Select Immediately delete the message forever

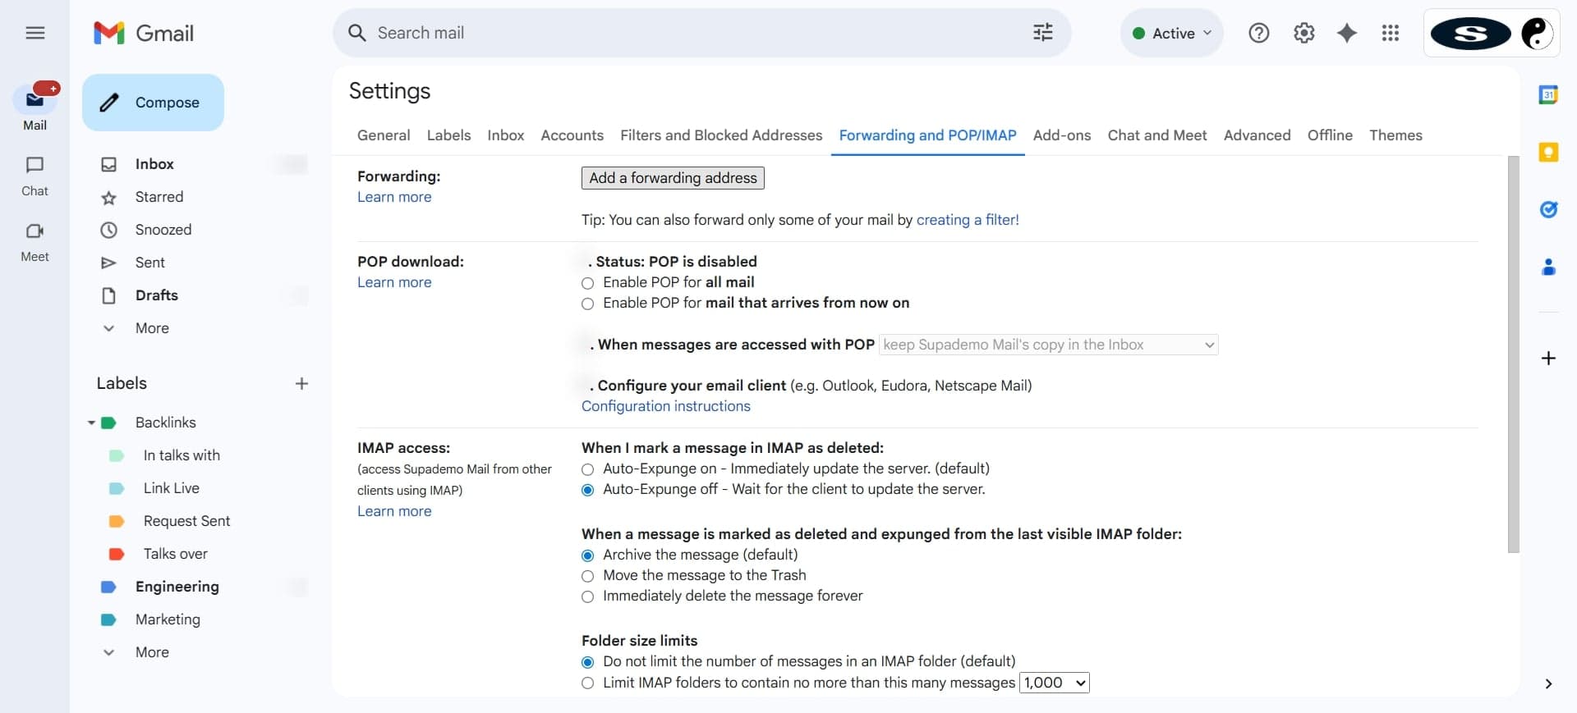tap(587, 596)
